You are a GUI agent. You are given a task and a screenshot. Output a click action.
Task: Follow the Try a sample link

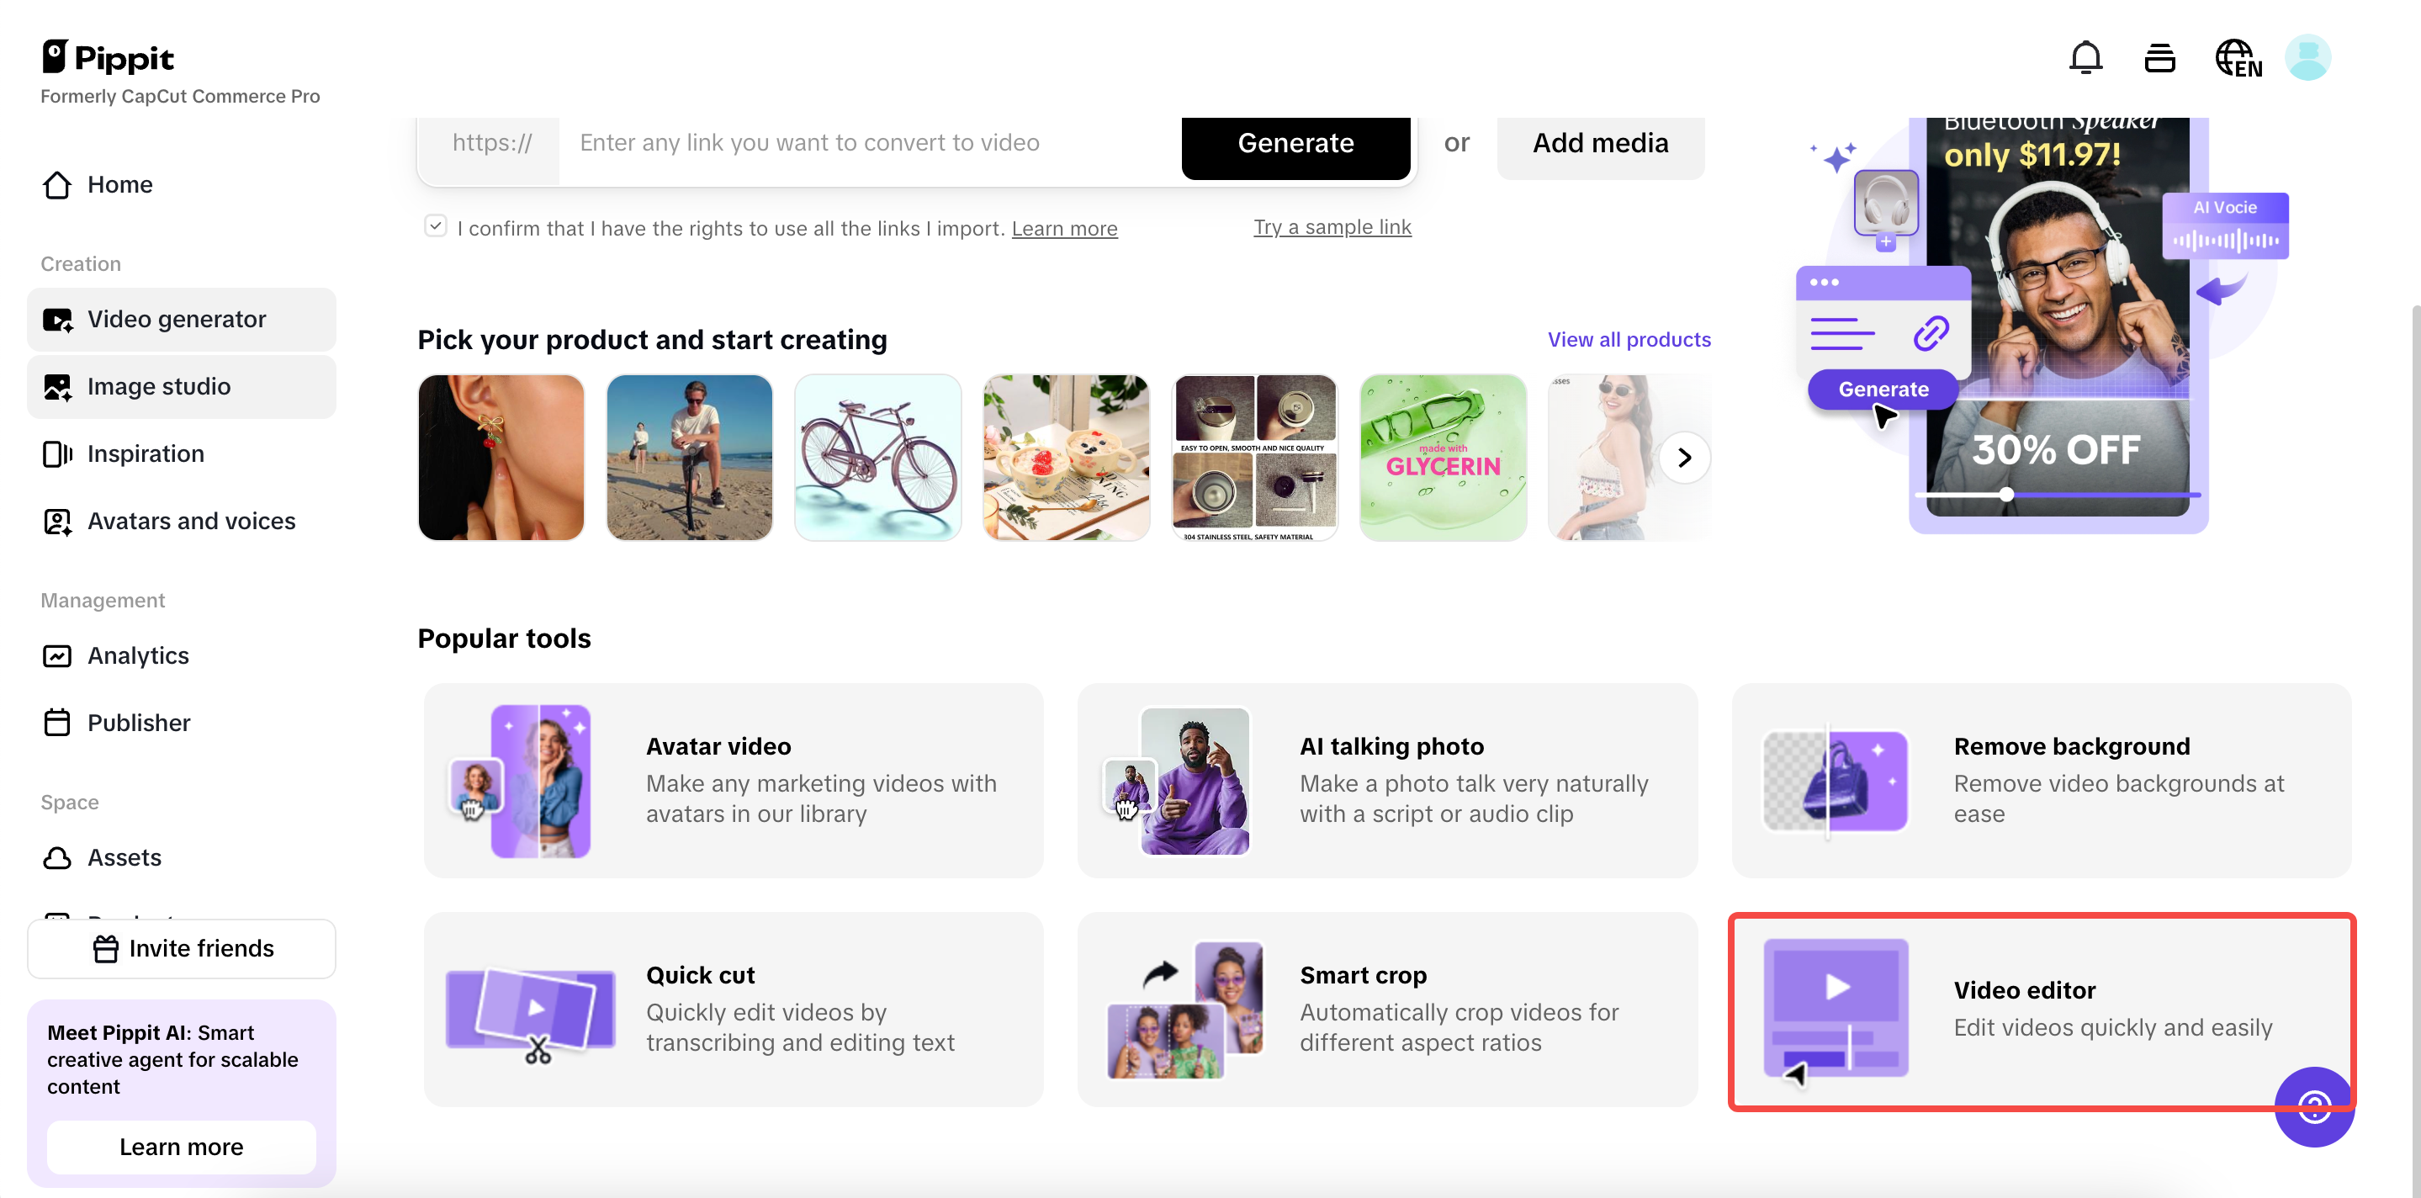click(1332, 226)
